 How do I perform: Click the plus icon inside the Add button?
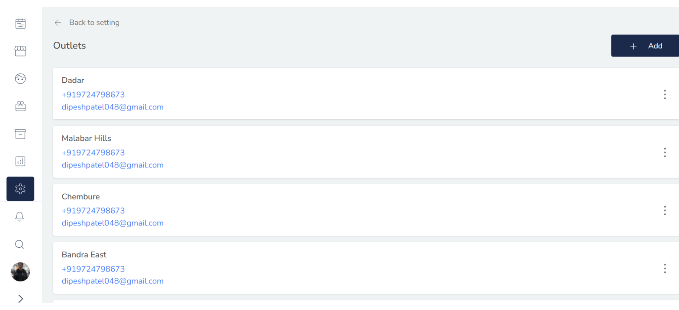[x=633, y=46]
